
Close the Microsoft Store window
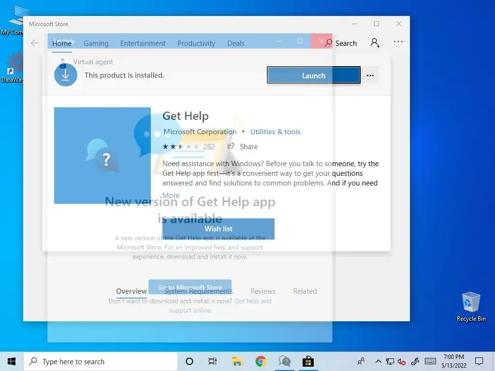[x=399, y=24]
